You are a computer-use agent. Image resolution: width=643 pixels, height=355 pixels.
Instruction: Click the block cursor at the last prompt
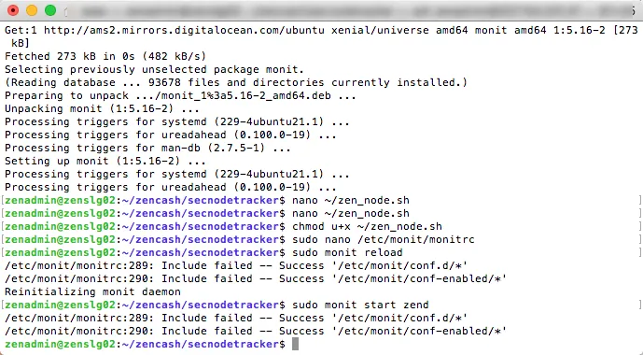[295, 345]
